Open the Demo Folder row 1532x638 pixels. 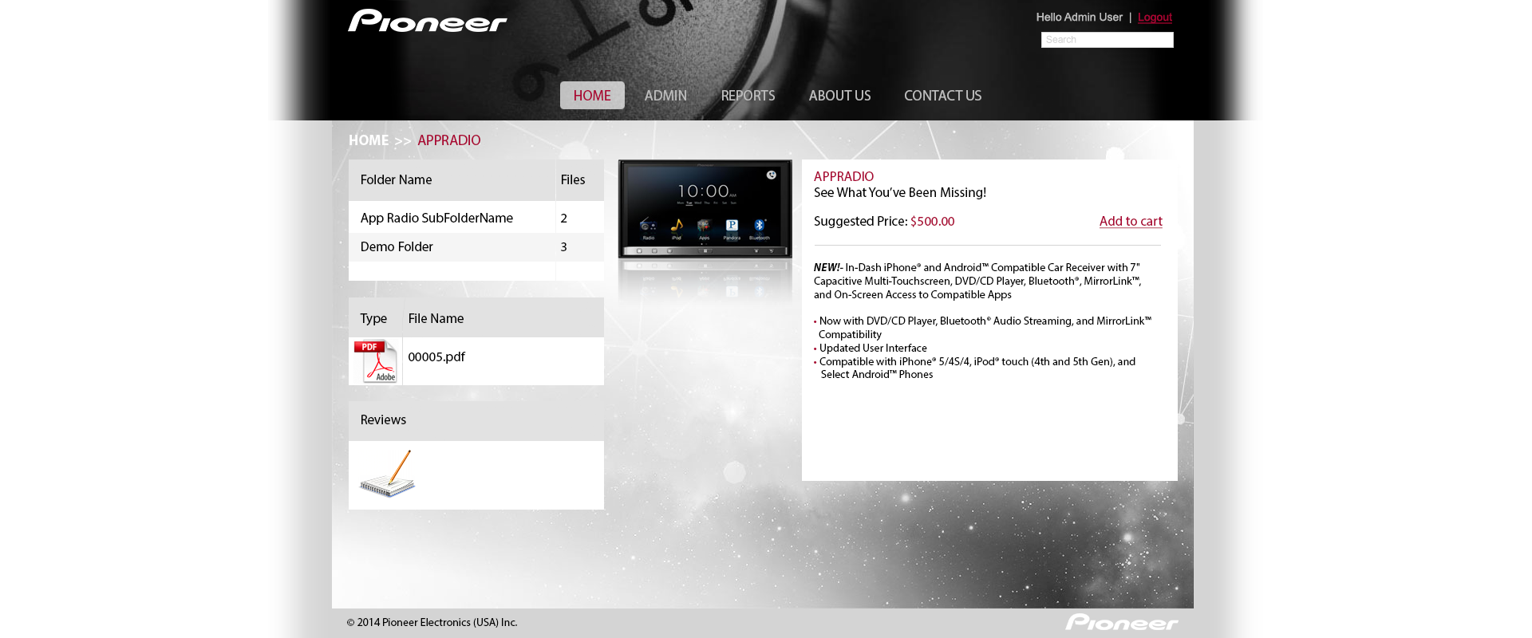tap(397, 247)
